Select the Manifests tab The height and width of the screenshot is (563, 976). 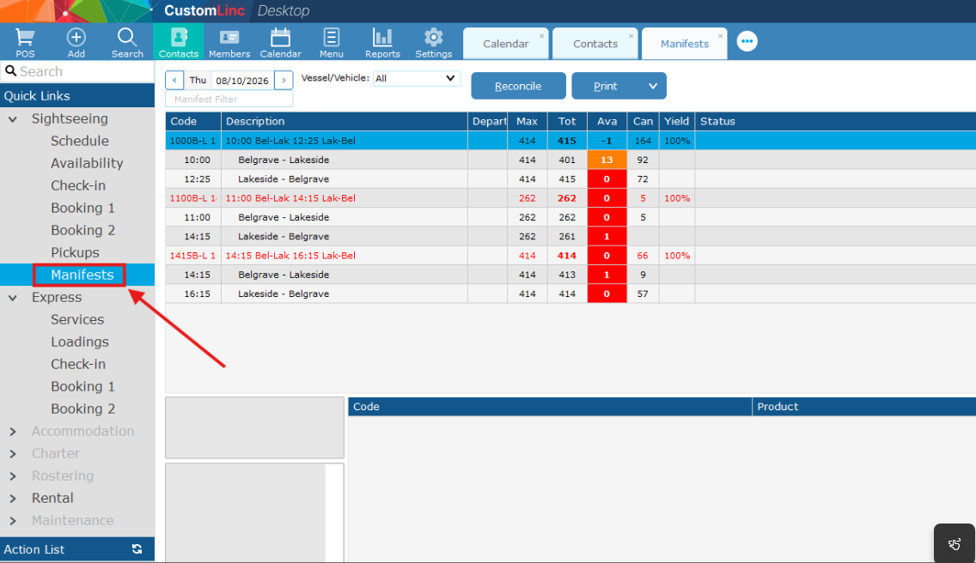(x=684, y=44)
